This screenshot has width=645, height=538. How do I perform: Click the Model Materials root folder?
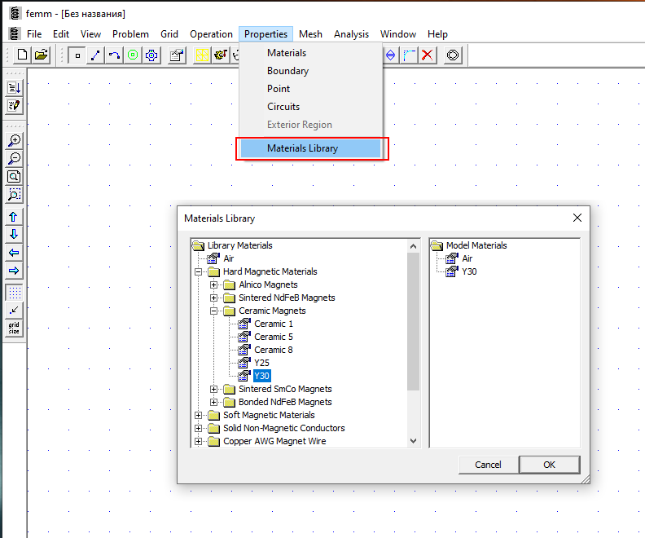click(476, 245)
